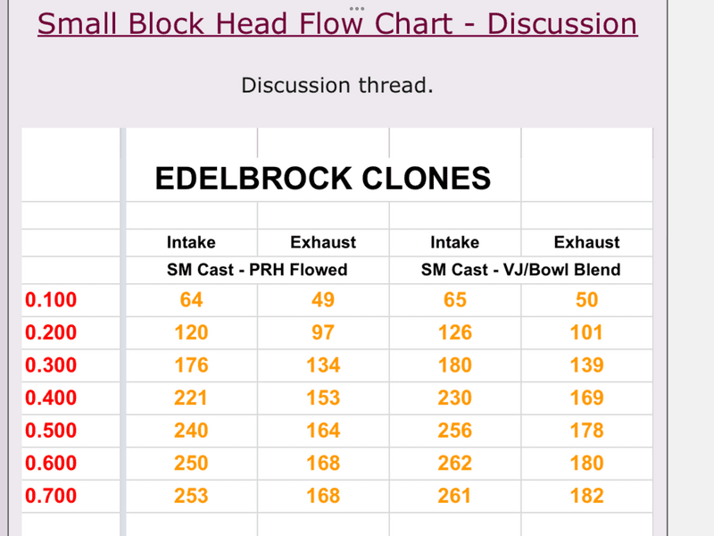Select the exhaust value 169 cell
Screen dimensions: 714x536
click(586, 398)
